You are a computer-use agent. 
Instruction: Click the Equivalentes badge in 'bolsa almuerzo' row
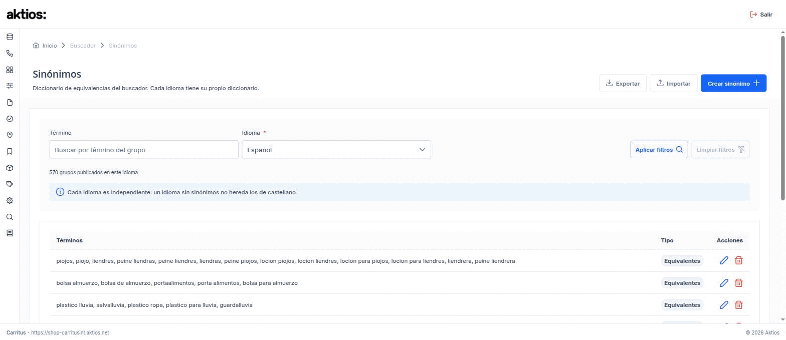click(682, 283)
